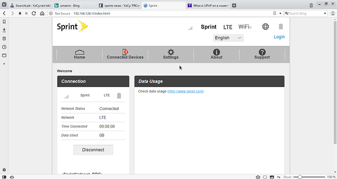Select the '0B' data used value
The image size is (337, 179).
pos(102,135)
